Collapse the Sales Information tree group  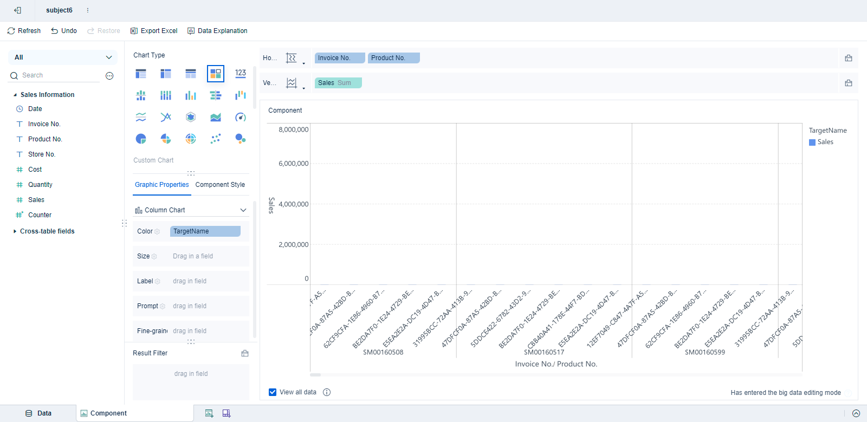(15, 95)
